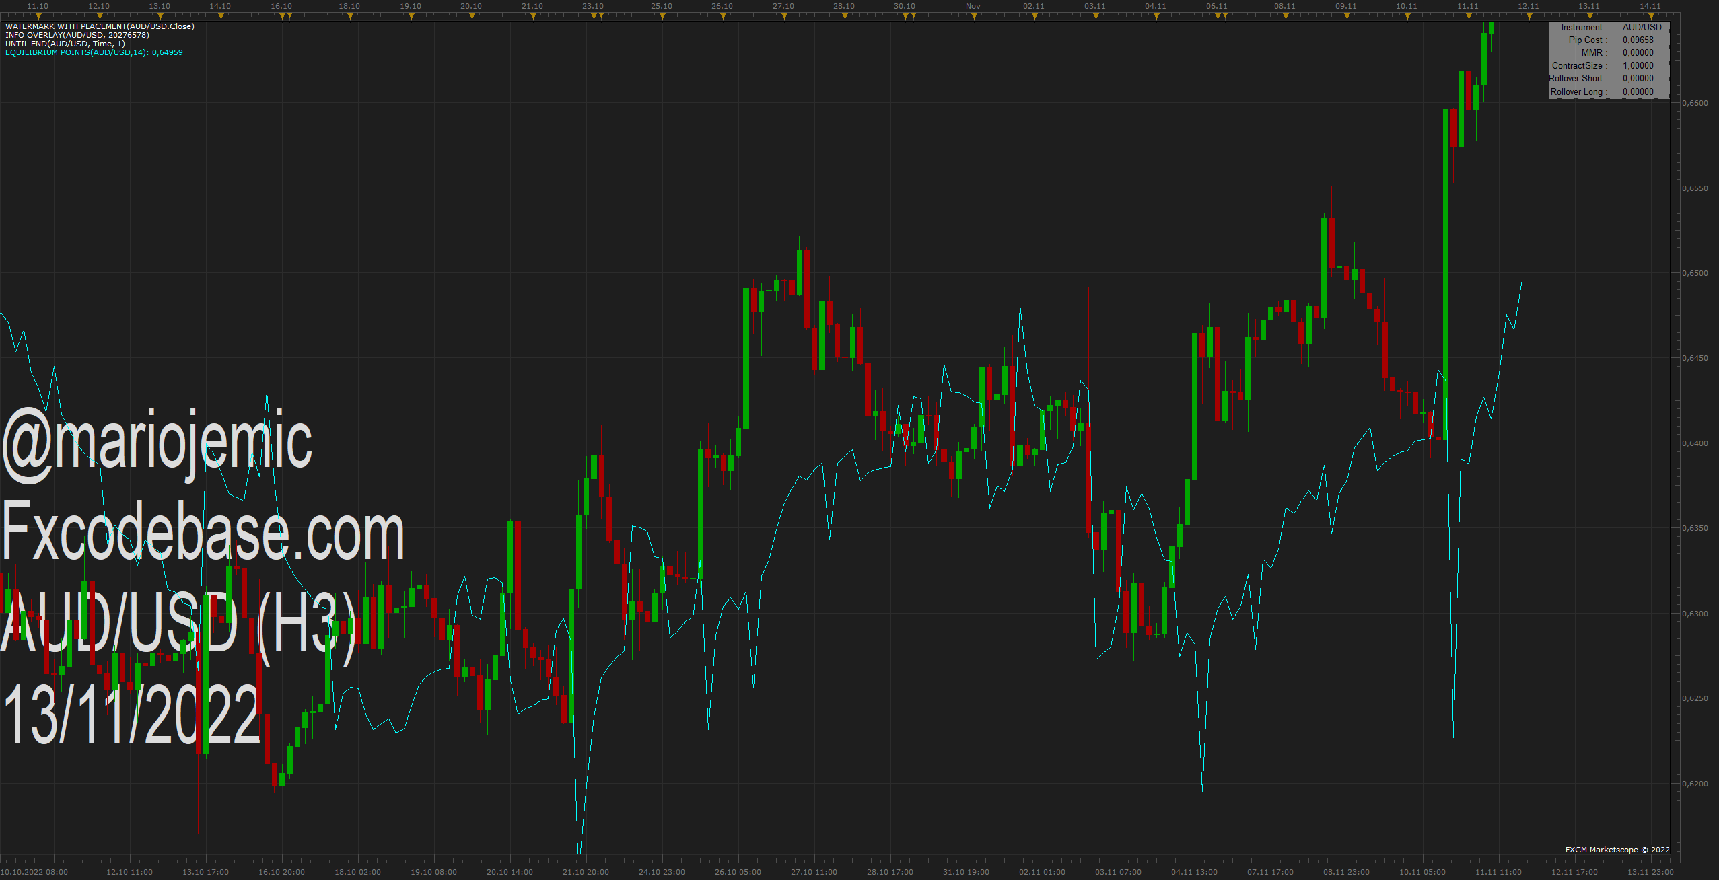1719x880 pixels.
Task: Click the day marker under 04.11
Action: point(1156,16)
